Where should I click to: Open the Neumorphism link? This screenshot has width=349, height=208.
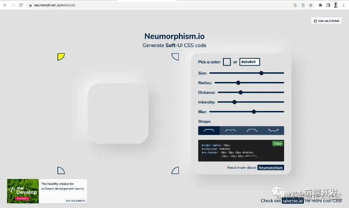pos(271,168)
